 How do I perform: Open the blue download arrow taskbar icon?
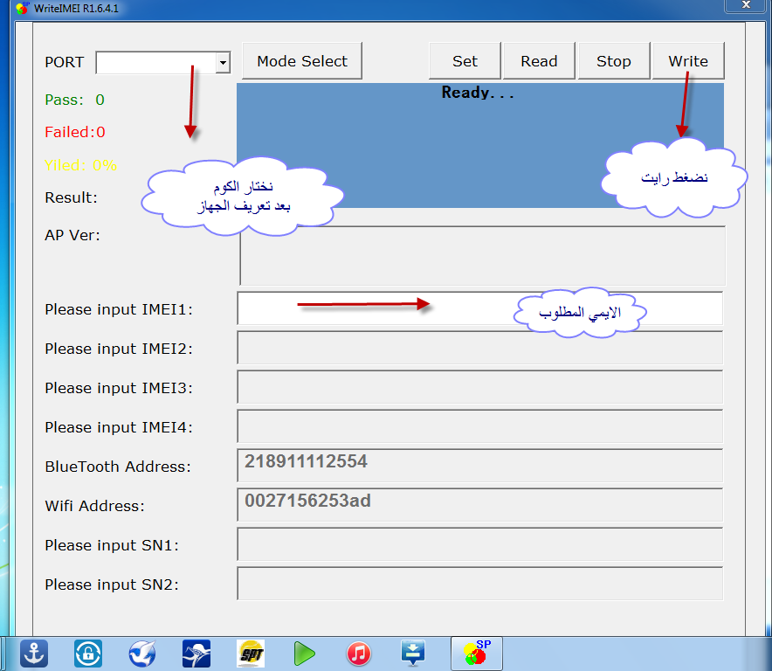(x=412, y=654)
